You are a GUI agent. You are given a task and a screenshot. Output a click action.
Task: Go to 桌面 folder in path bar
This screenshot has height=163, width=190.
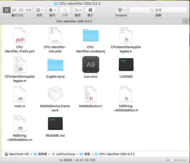click(x=85, y=154)
